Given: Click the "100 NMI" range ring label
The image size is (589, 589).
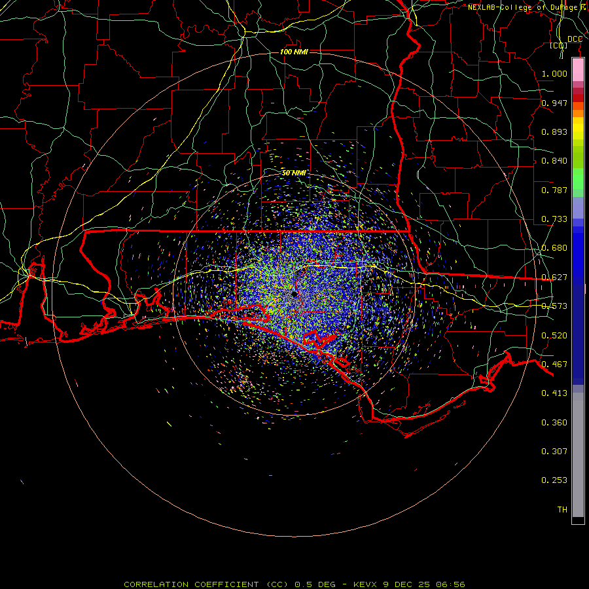Looking at the screenshot, I should pyautogui.click(x=294, y=52).
